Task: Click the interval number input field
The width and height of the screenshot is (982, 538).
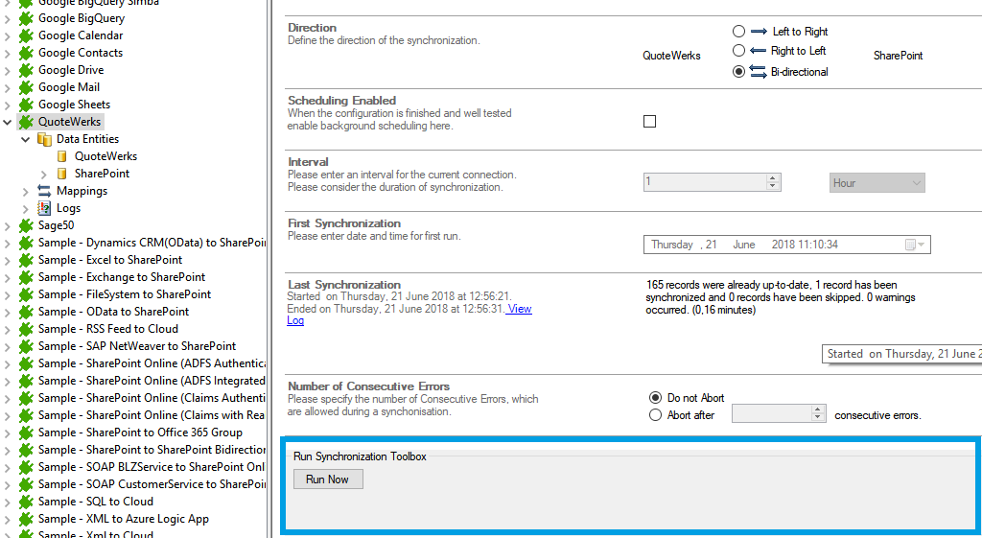Action: [704, 182]
